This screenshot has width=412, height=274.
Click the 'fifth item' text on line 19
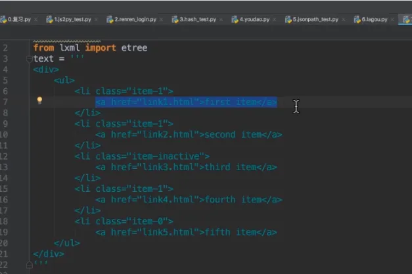pyautogui.click(x=230, y=232)
